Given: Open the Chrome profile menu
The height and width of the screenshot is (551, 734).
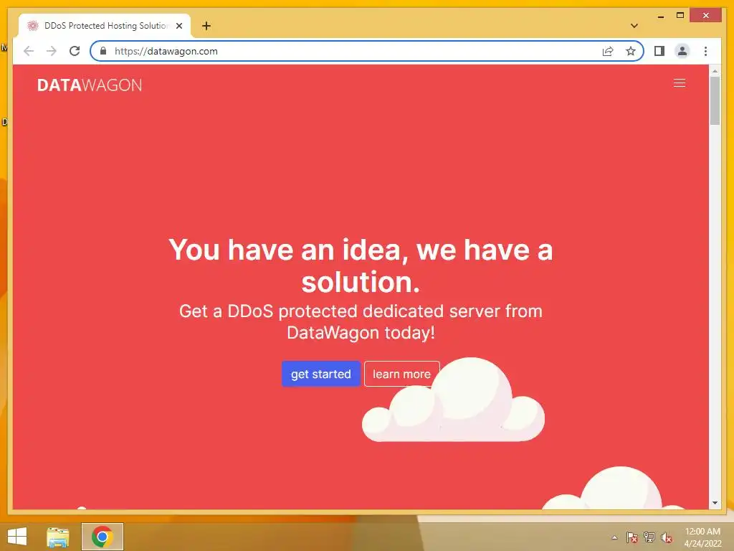Looking at the screenshot, I should click(682, 51).
